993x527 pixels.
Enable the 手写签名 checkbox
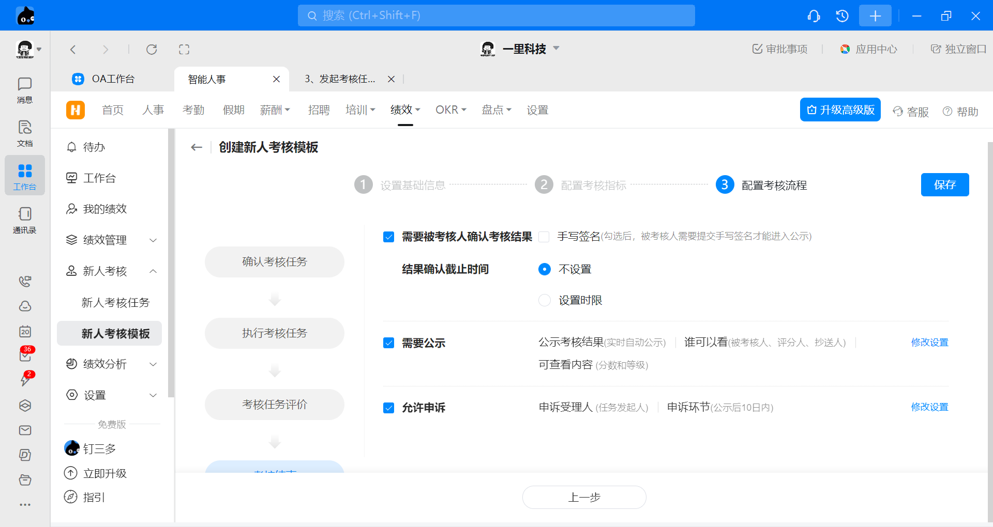click(544, 237)
